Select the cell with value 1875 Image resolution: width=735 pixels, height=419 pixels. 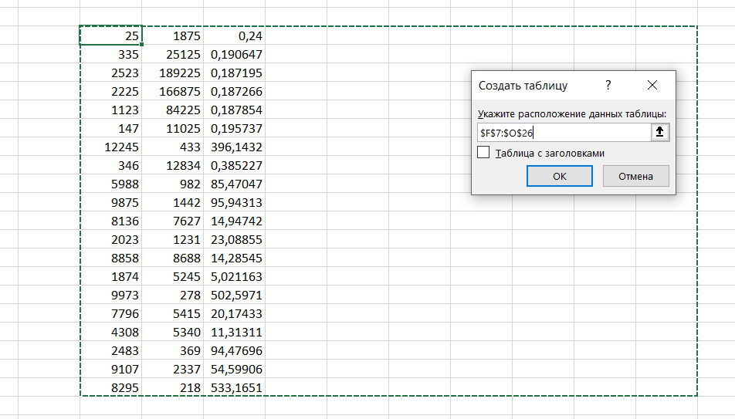coord(172,35)
